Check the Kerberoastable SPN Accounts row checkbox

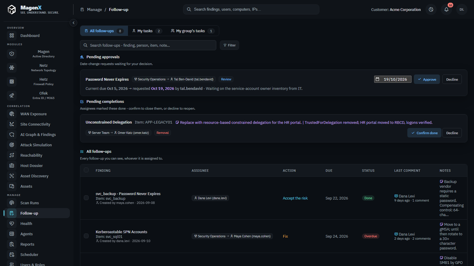coord(86,236)
